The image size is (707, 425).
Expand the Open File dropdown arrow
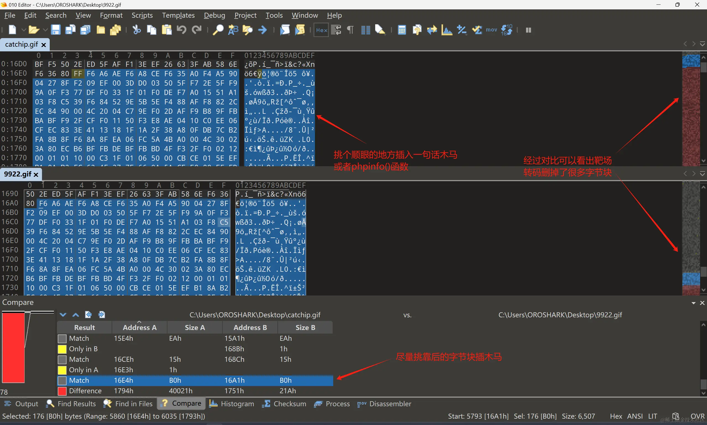[x=45, y=30]
